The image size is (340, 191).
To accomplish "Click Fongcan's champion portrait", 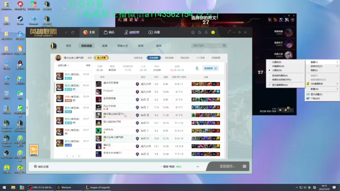I will [x=99, y=92].
